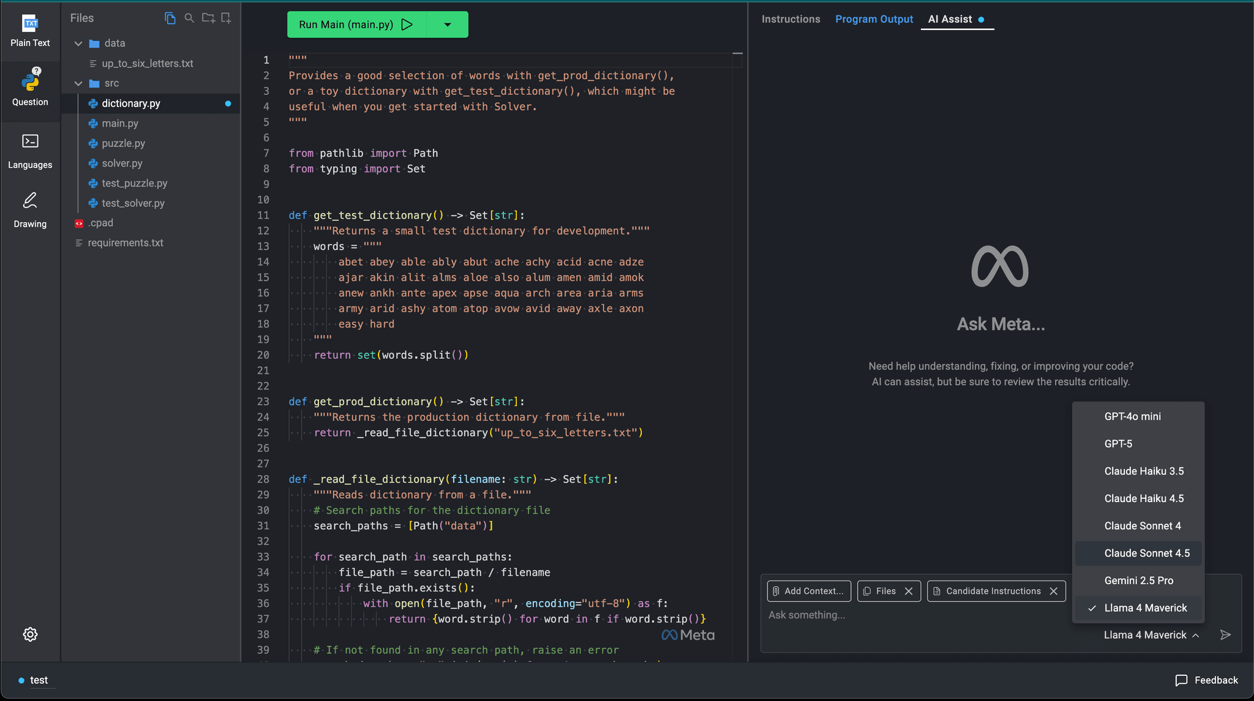Collapse the src folder
1254x701 pixels.
tap(78, 83)
